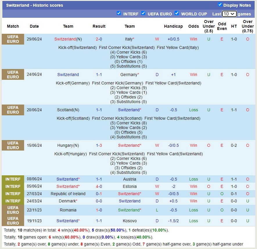Click the Handicap column header
This screenshot has width=257, height=249.
point(173,26)
